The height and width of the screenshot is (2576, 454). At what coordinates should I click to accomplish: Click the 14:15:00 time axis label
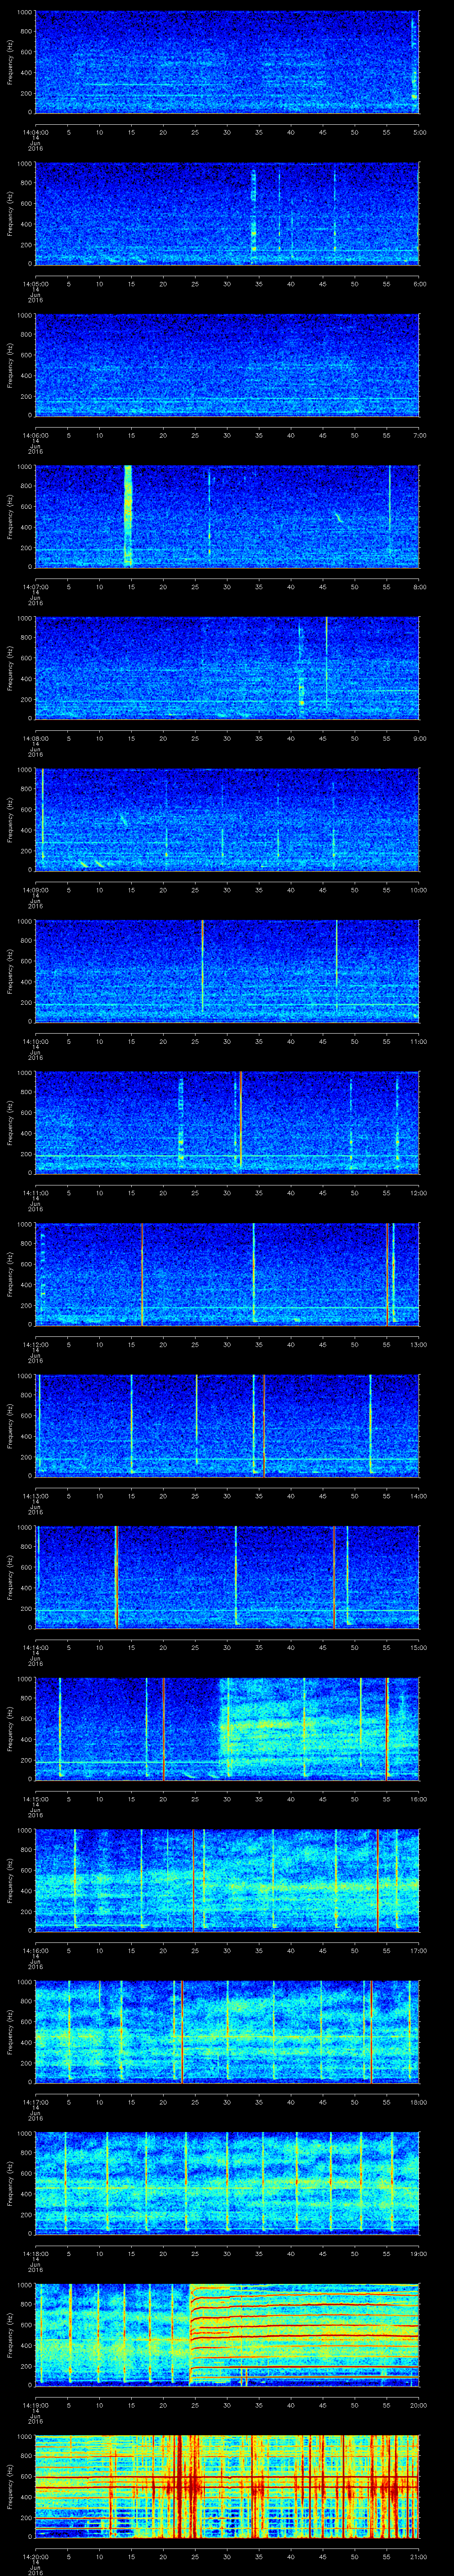[36, 1798]
